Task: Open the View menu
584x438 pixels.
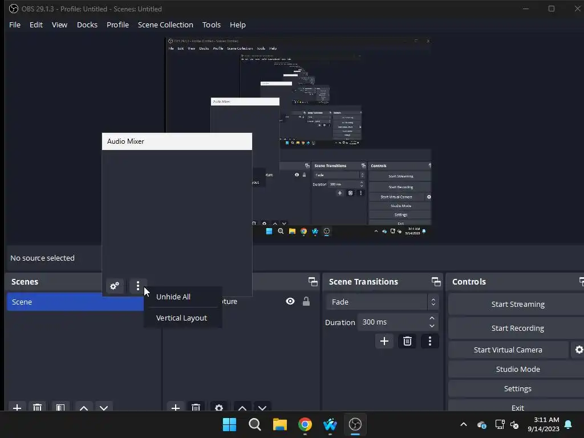Action: point(59,25)
